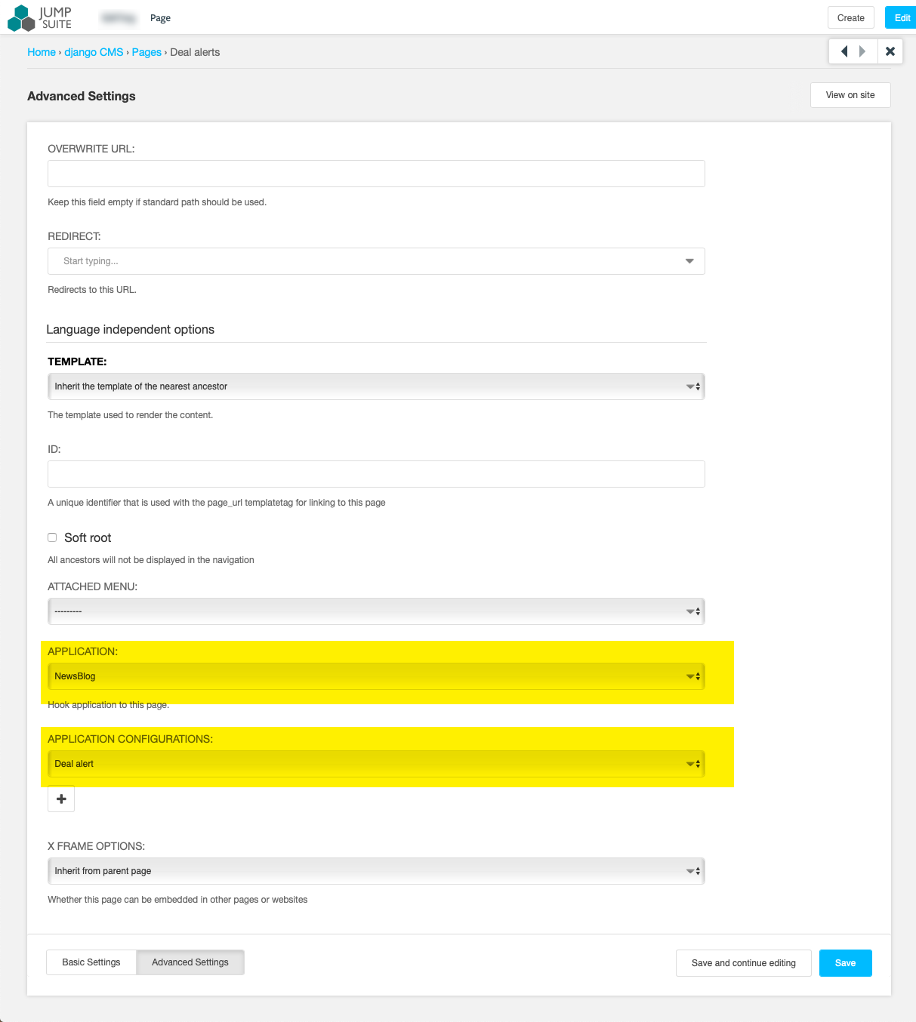Open Application Configurations dropdown showing Deal alert
The height and width of the screenshot is (1022, 916).
pos(376,764)
